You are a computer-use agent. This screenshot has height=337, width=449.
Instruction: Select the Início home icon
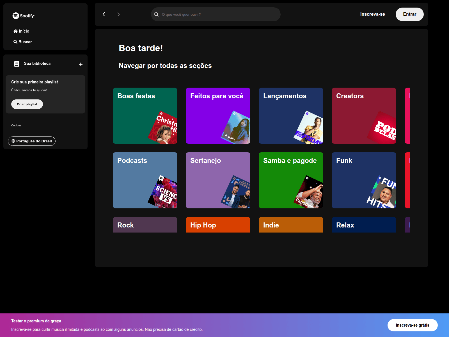pyautogui.click(x=16, y=31)
